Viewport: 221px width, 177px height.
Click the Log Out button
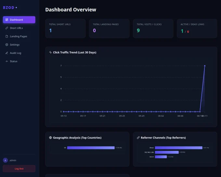(x=19, y=169)
